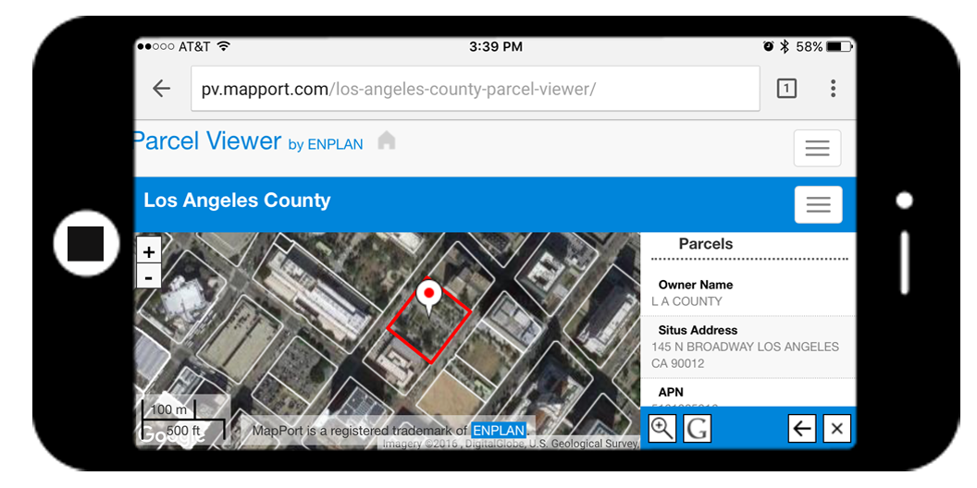Select the owner value 'L A COUNTY'
The width and height of the screenshot is (977, 488).
tap(686, 301)
